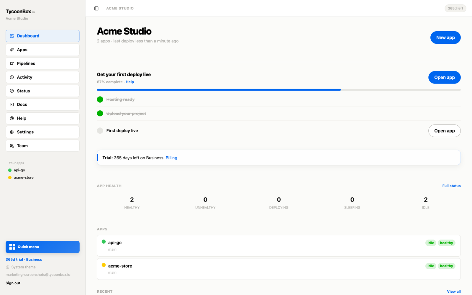Click the Help link beside 67% complete
Viewport: 472px width, 295px height.
[130, 82]
